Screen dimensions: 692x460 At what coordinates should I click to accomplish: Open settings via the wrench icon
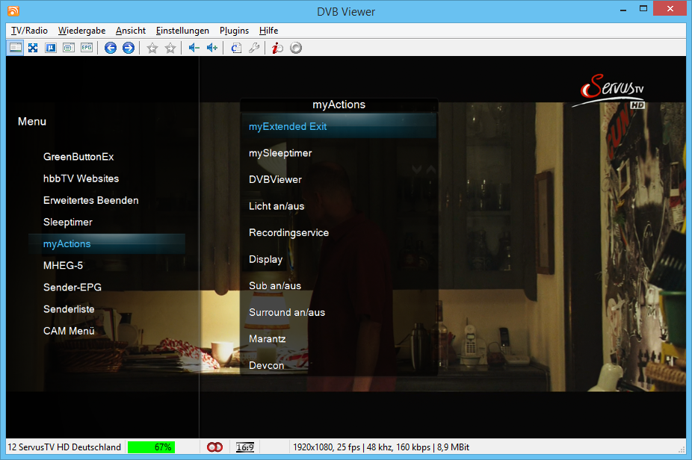[x=254, y=48]
